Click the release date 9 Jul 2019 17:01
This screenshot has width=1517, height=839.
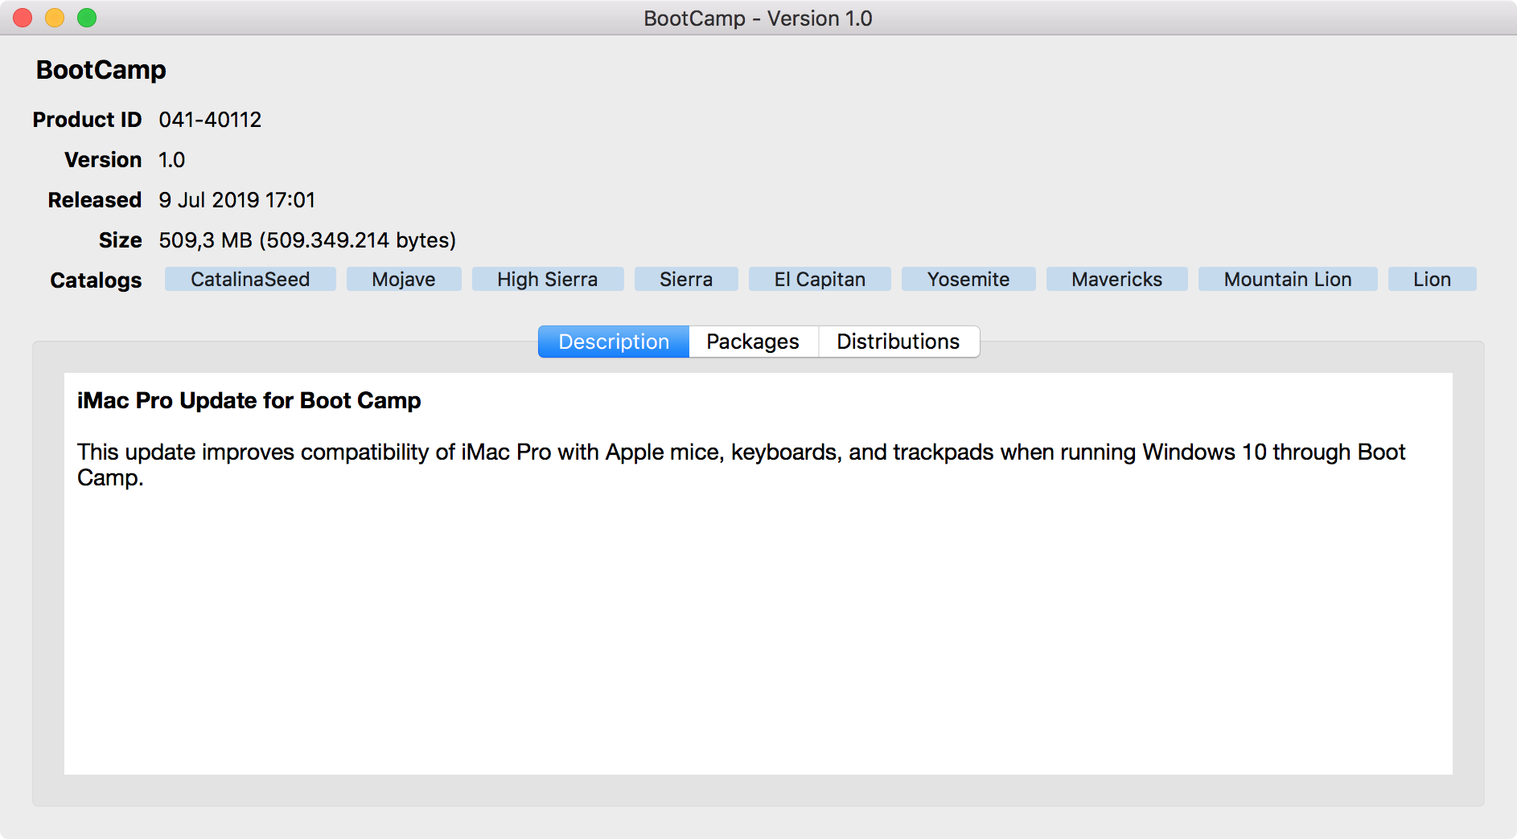point(237,200)
